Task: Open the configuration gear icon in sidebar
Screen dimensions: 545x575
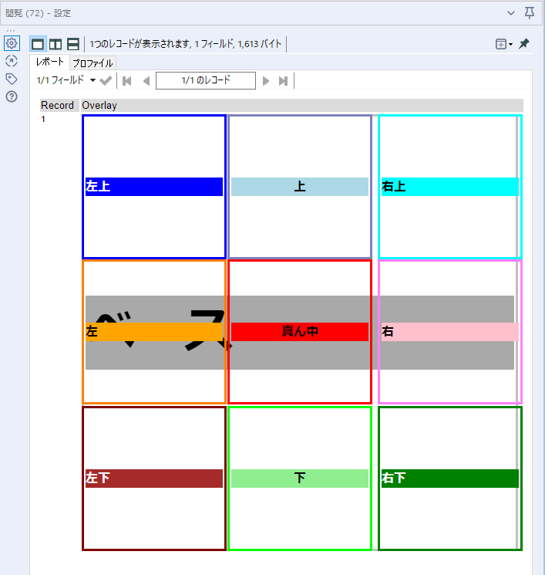Action: [12, 43]
